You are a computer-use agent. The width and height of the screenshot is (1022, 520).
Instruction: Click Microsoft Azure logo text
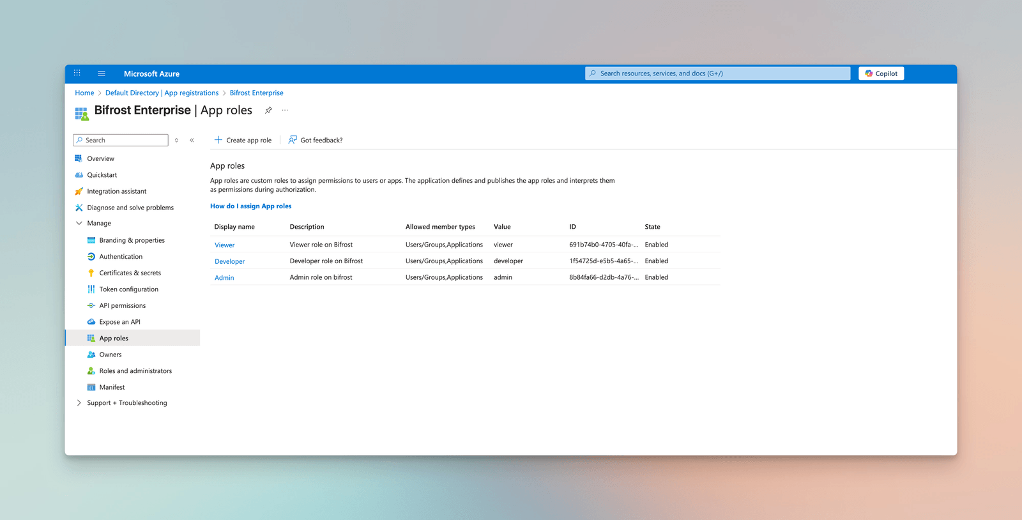[151, 73]
